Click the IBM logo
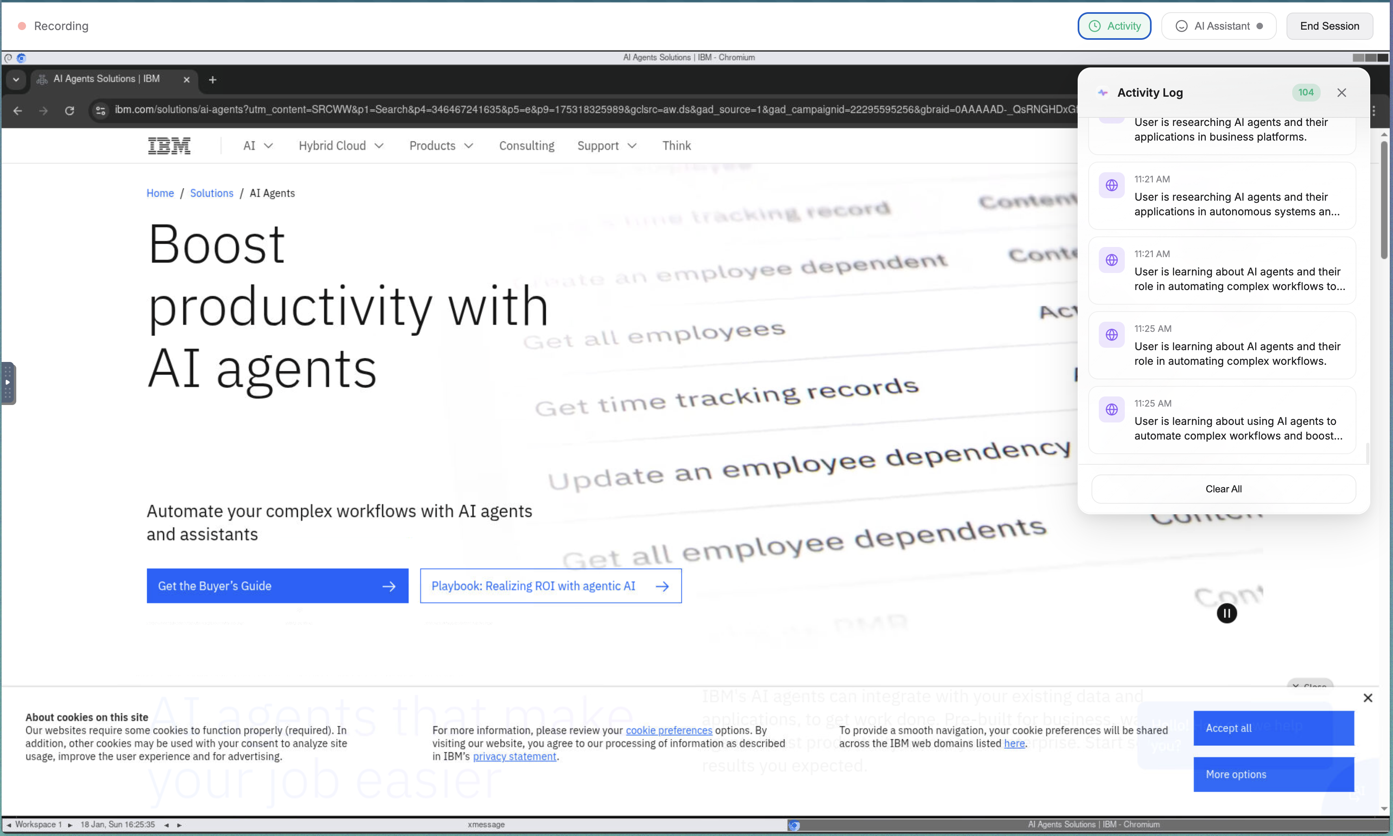The height and width of the screenshot is (836, 1393). click(x=169, y=146)
